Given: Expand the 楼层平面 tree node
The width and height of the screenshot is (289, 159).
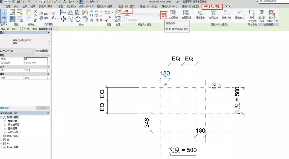Looking at the screenshot, I should (x=5, y=121).
